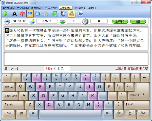This screenshot has height=121, width=152.
Task: Open the blue documents toolbar icon
Action: click(x=37, y=14)
